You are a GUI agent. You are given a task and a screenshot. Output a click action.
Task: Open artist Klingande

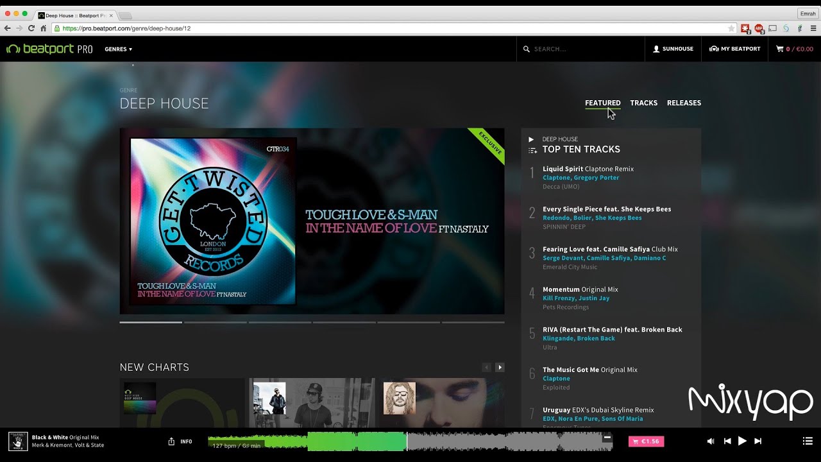tap(558, 338)
